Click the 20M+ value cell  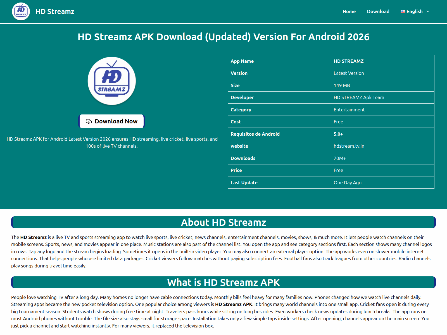pos(383,158)
